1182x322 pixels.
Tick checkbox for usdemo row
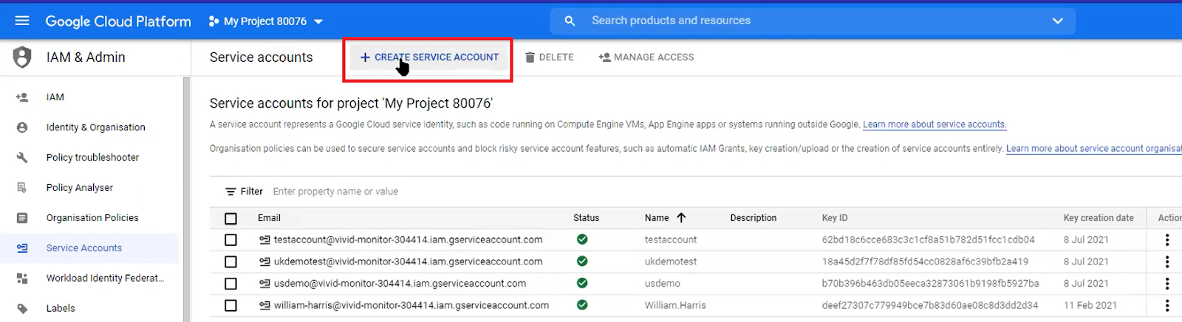point(230,284)
